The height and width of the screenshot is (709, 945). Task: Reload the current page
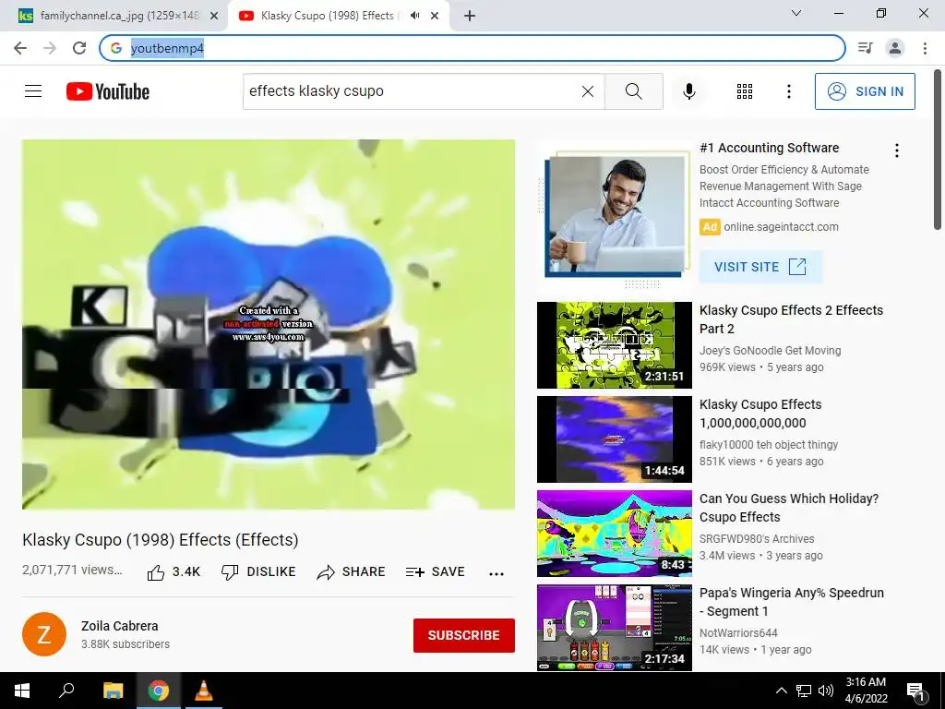coord(79,48)
